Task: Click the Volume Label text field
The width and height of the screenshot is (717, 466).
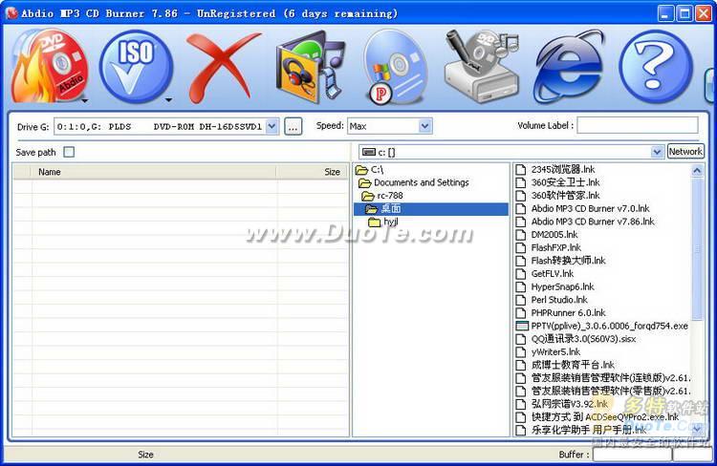Action: coord(638,126)
